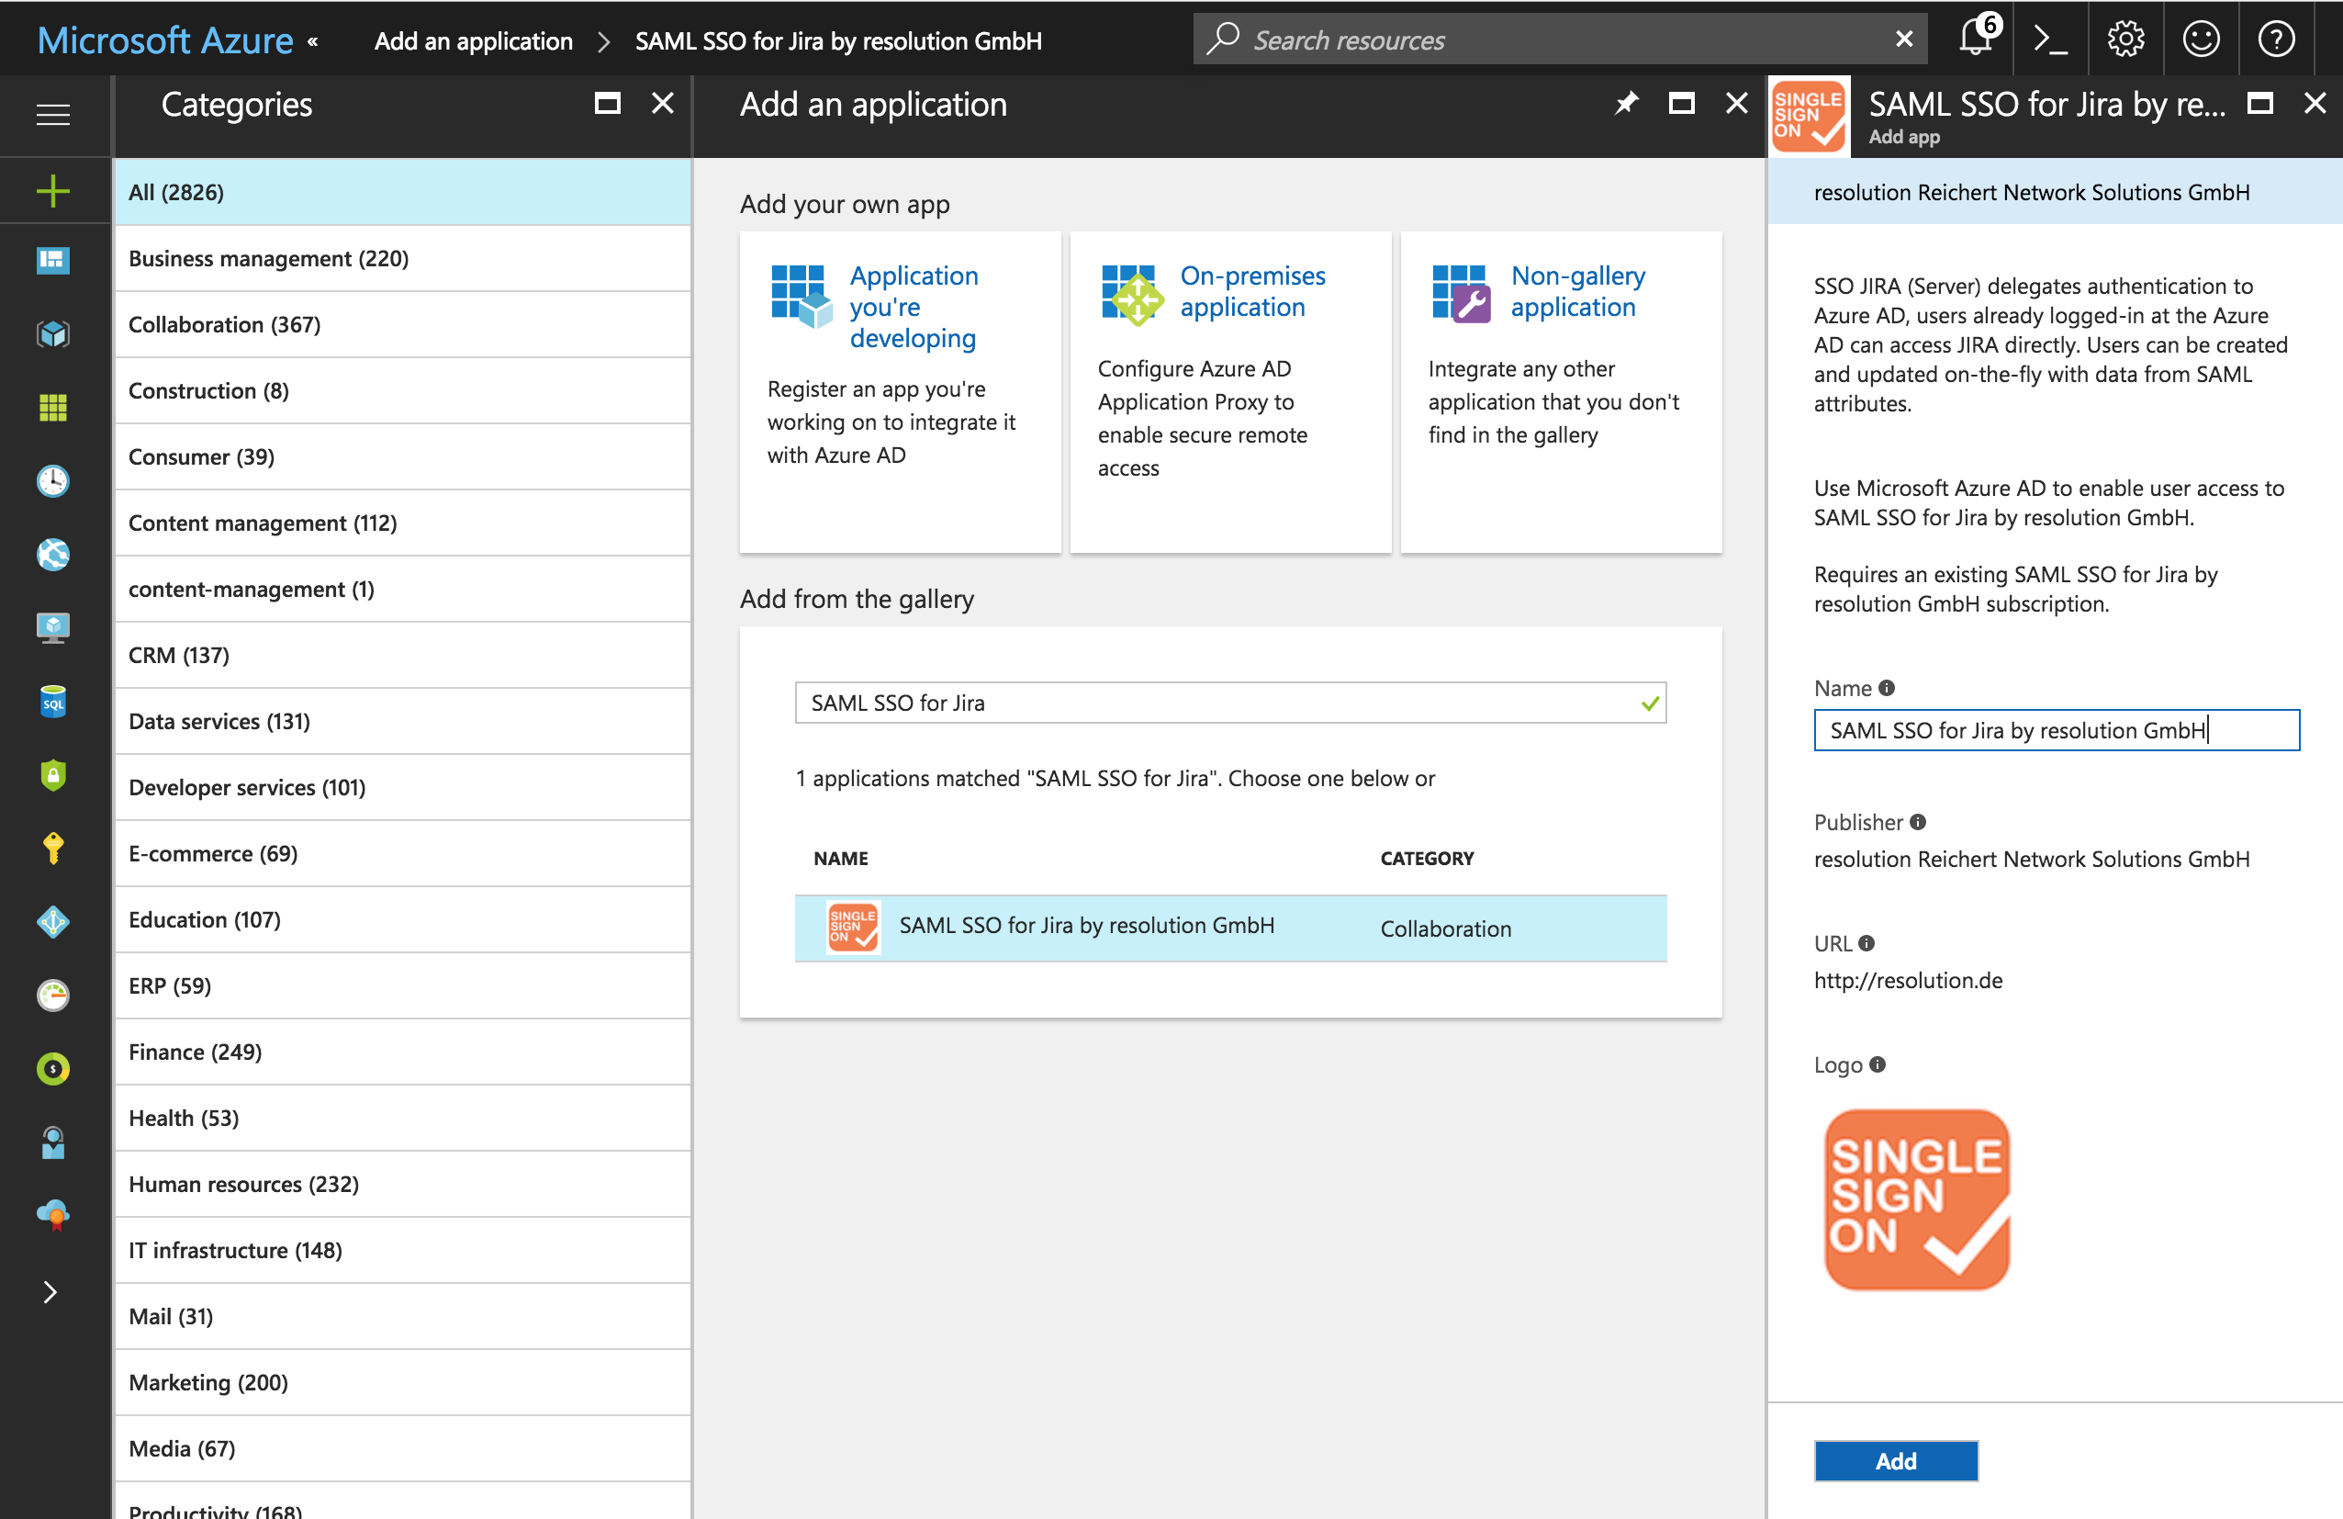Clear the Search resources field

click(x=1904, y=39)
